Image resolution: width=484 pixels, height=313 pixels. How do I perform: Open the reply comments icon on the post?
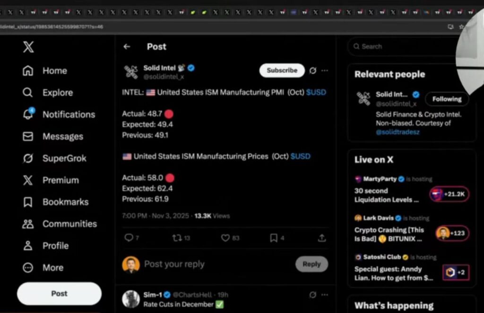(129, 238)
